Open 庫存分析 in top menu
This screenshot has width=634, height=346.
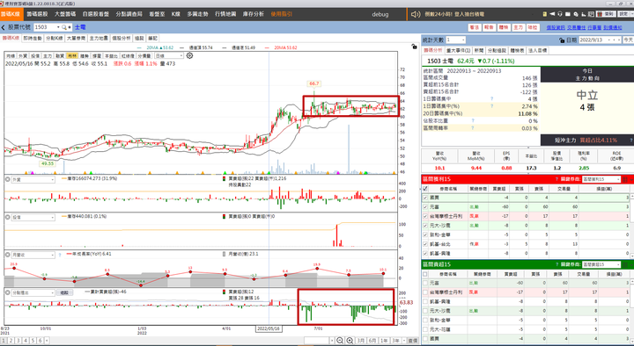pos(253,14)
